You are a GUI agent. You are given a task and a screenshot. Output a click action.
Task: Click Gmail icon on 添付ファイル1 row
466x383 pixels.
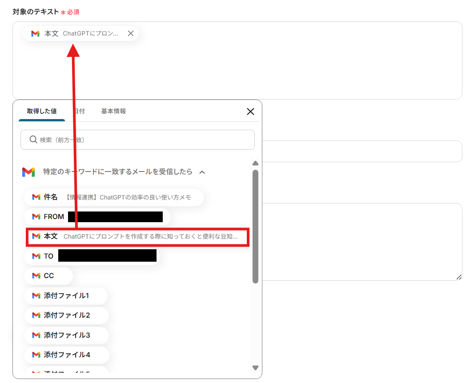(x=36, y=296)
